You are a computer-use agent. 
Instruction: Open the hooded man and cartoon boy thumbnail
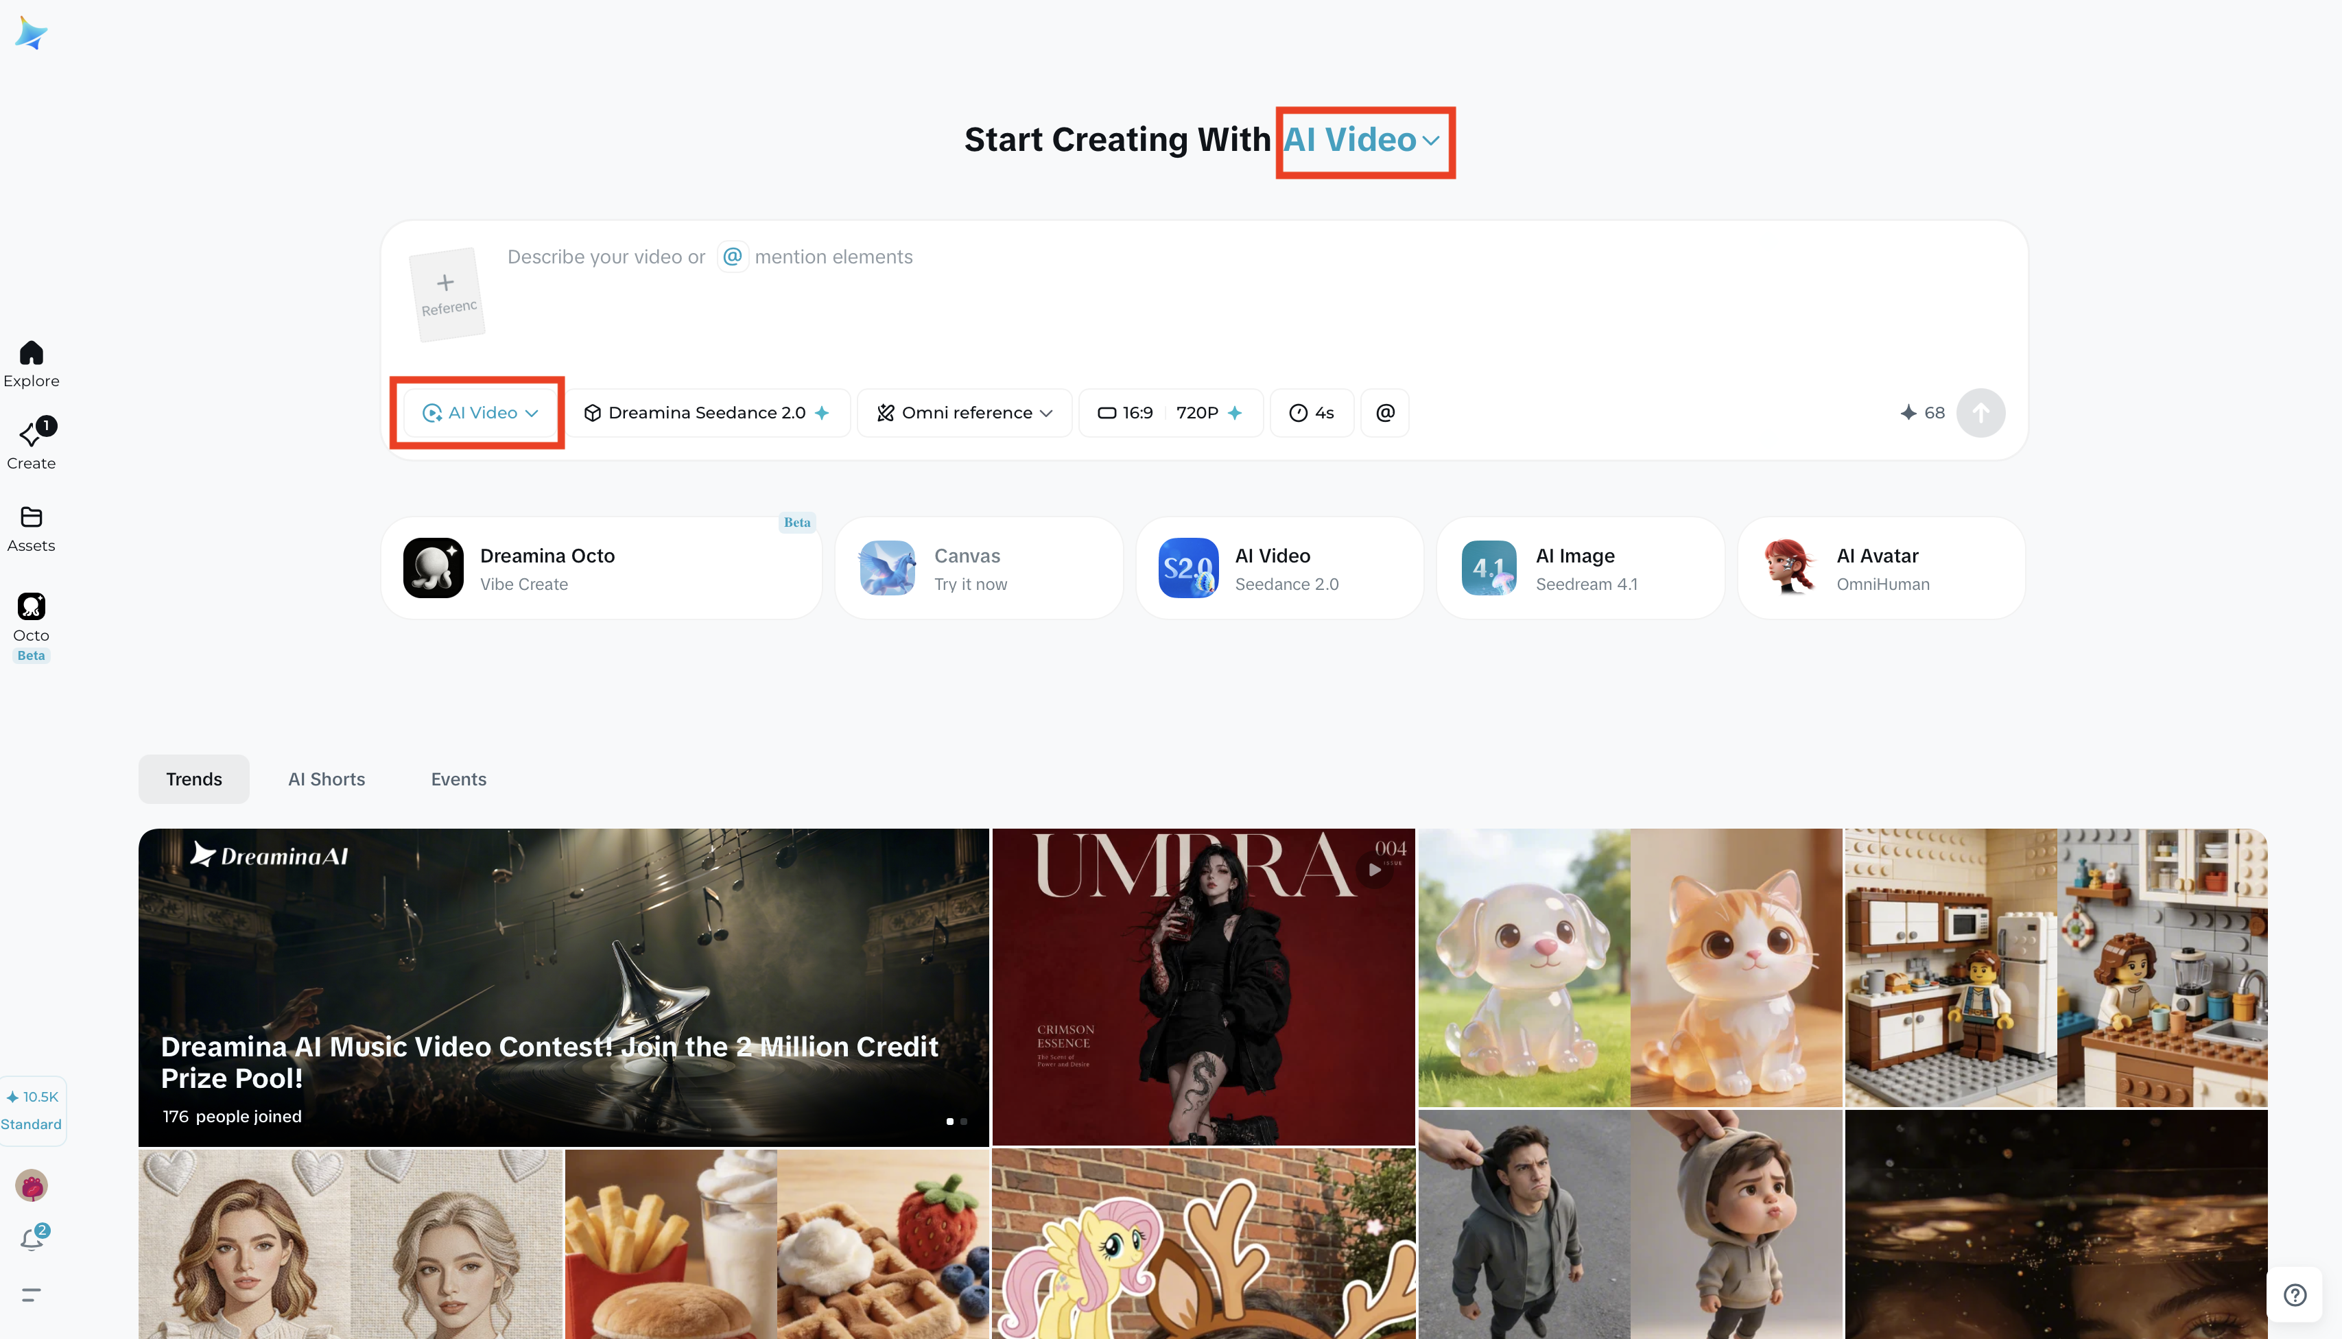1631,1224
